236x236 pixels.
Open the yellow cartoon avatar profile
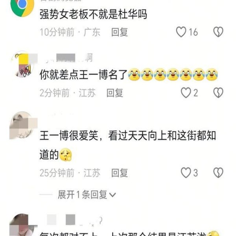tap(23, 65)
